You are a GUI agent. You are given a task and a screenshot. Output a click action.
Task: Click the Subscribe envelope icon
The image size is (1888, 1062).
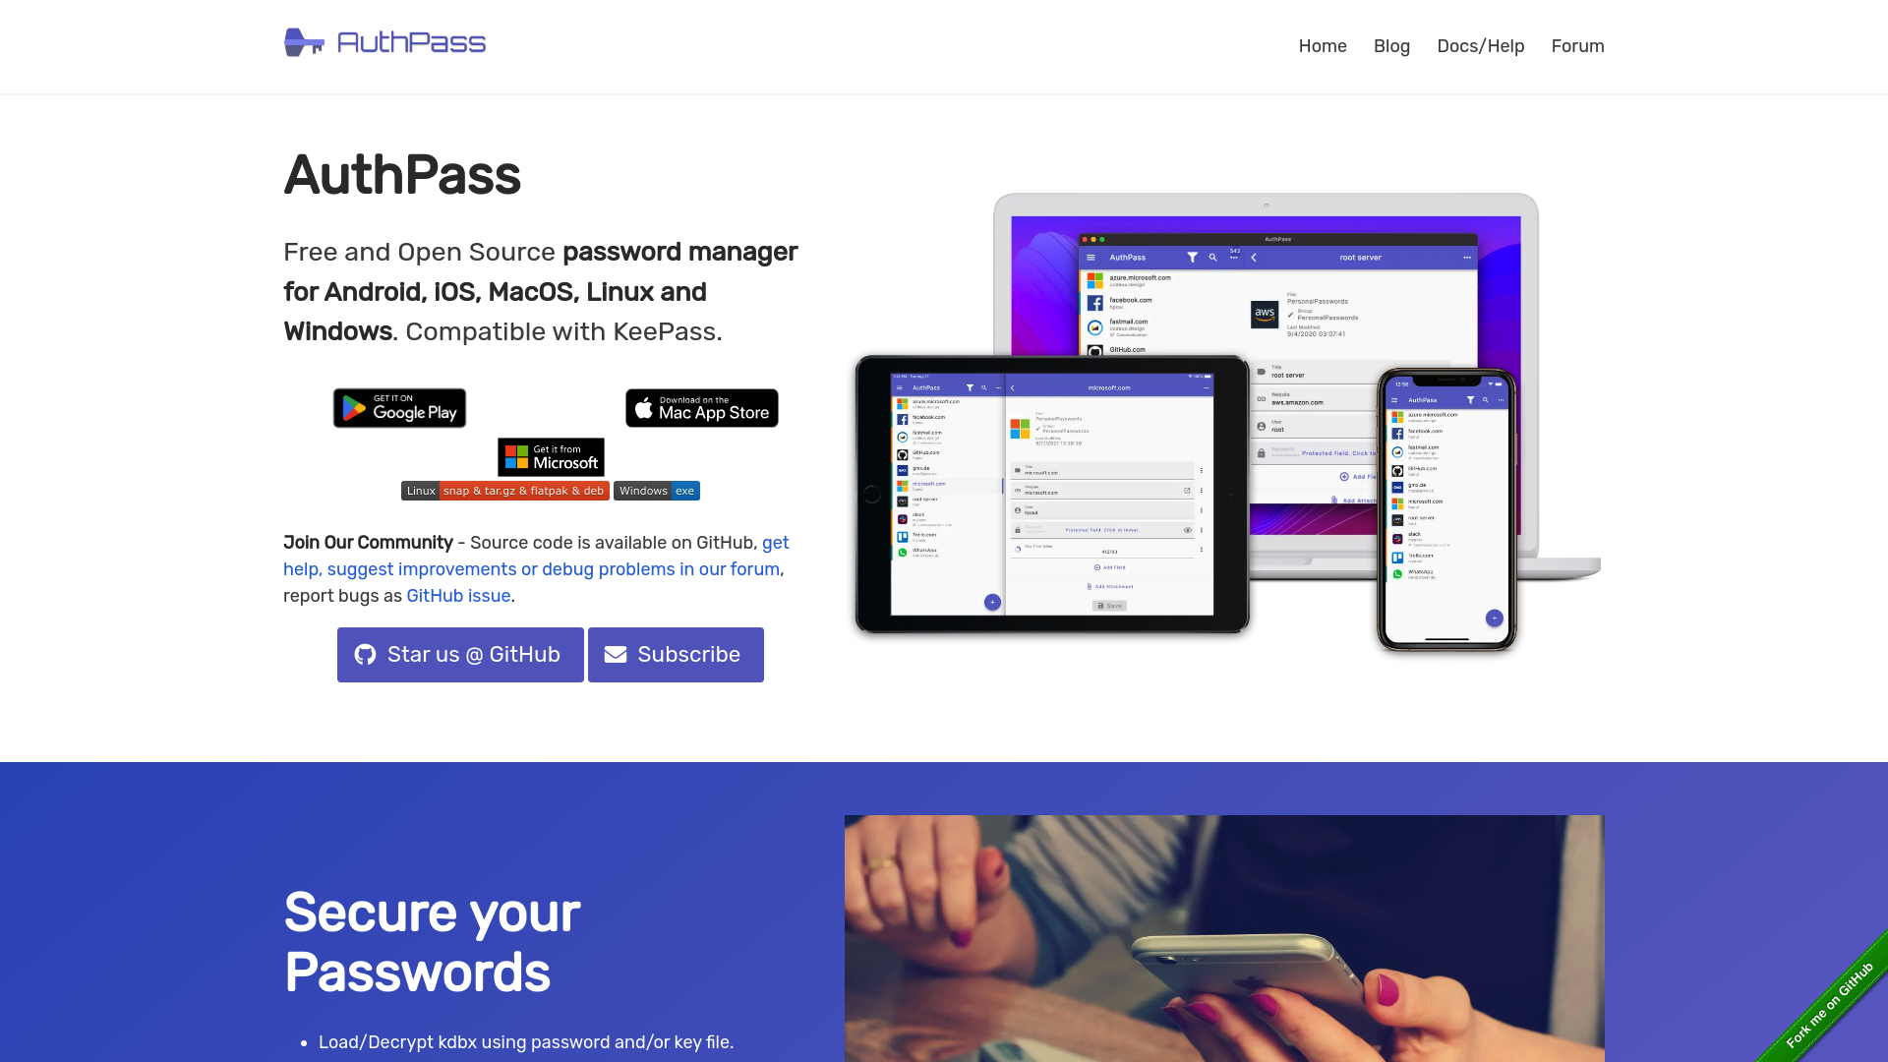click(615, 654)
